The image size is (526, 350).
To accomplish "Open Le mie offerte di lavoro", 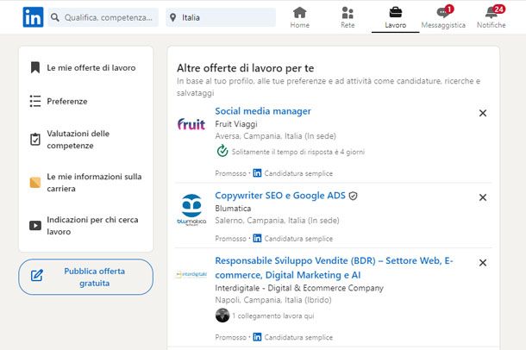I will pos(91,68).
